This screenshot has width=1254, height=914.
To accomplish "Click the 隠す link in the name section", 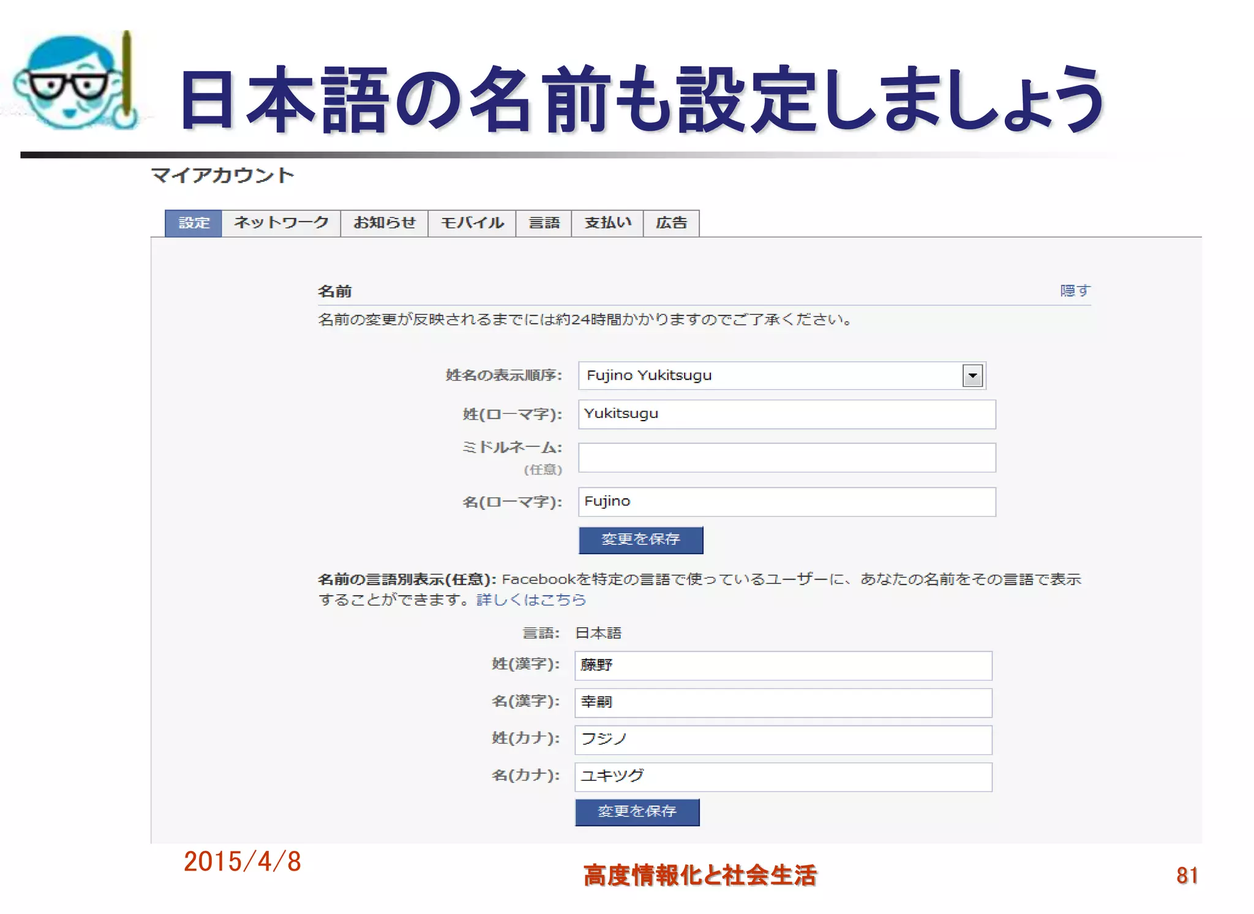I will tap(1075, 290).
